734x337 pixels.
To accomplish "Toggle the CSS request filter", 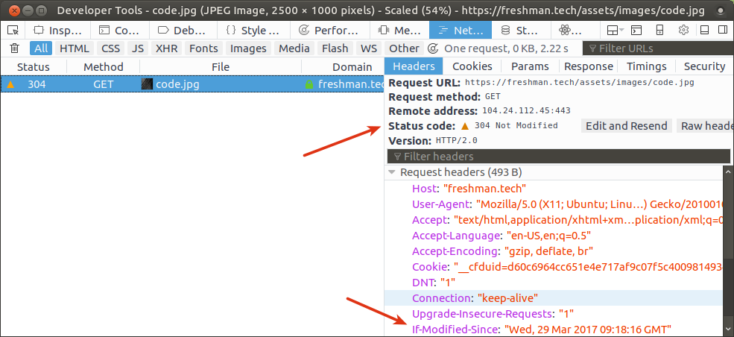I will coord(110,48).
